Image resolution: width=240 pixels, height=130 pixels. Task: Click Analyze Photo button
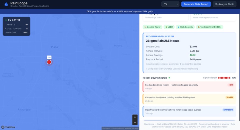coord(225,4)
